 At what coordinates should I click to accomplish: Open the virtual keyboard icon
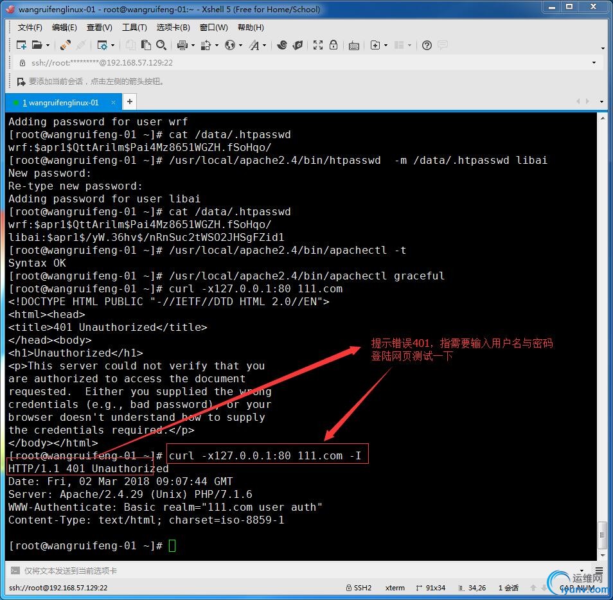[x=354, y=46]
